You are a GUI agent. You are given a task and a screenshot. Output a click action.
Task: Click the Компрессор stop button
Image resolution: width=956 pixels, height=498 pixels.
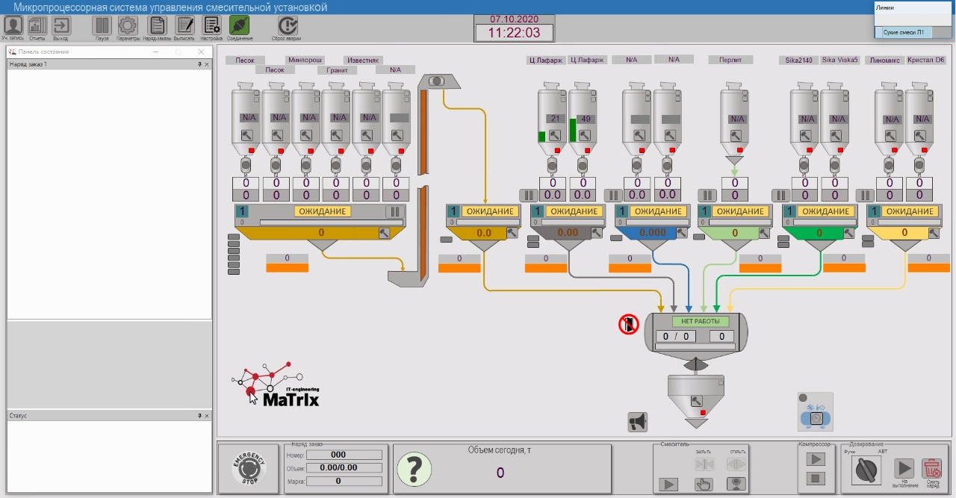(816, 478)
